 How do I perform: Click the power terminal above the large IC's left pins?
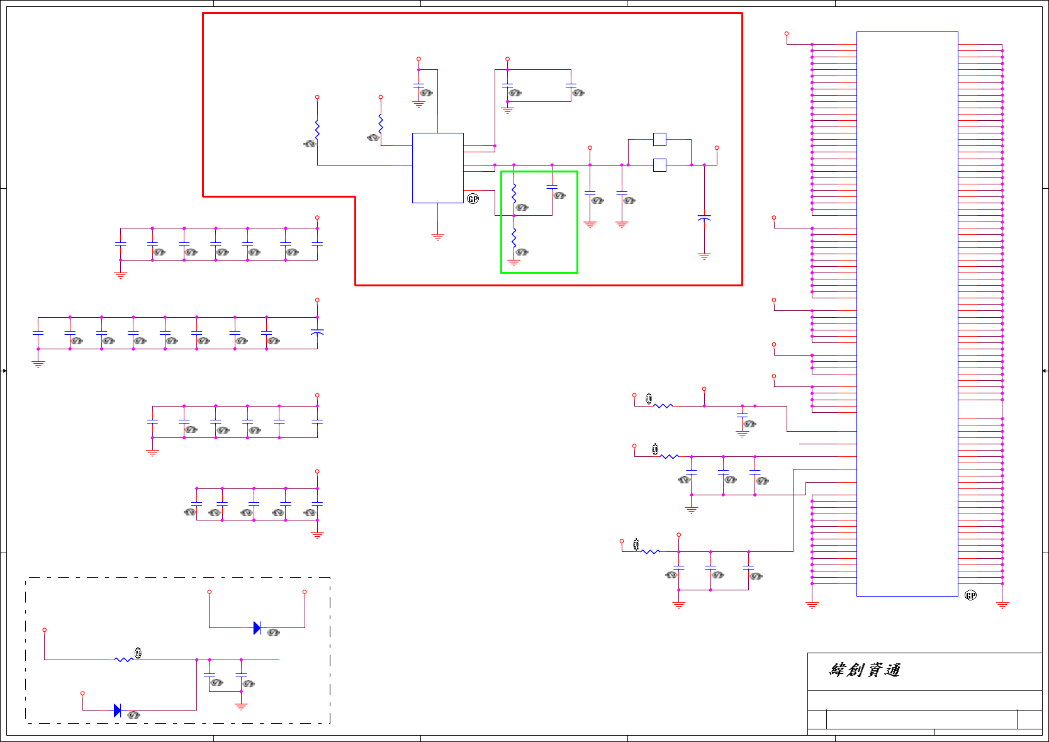pos(787,33)
